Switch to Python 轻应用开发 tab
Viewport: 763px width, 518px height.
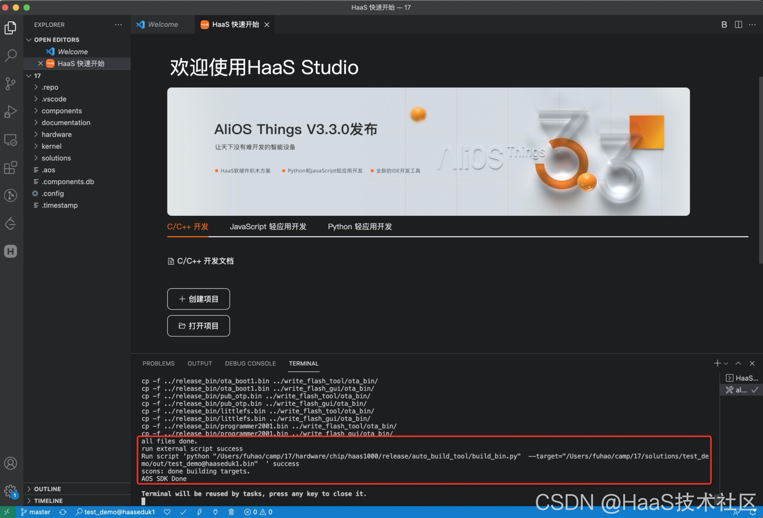[360, 227]
